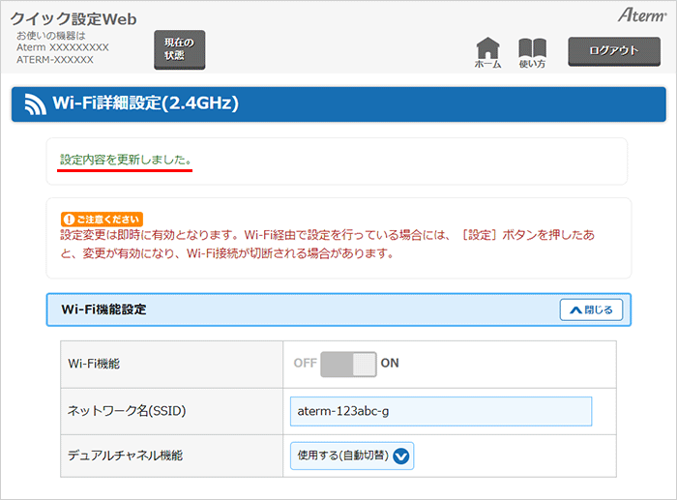Click the orange ご注意ください warning badge

pyautogui.click(x=102, y=220)
